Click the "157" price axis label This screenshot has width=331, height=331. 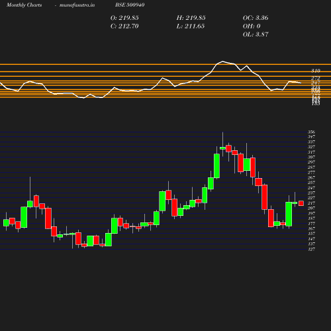point(311,234)
